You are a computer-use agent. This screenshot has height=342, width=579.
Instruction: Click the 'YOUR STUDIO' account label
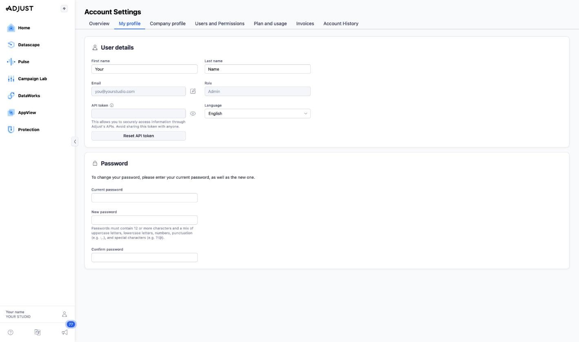(18, 317)
